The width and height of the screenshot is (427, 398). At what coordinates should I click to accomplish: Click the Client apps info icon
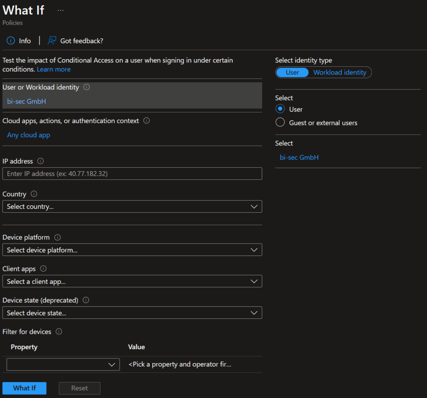(x=43, y=269)
